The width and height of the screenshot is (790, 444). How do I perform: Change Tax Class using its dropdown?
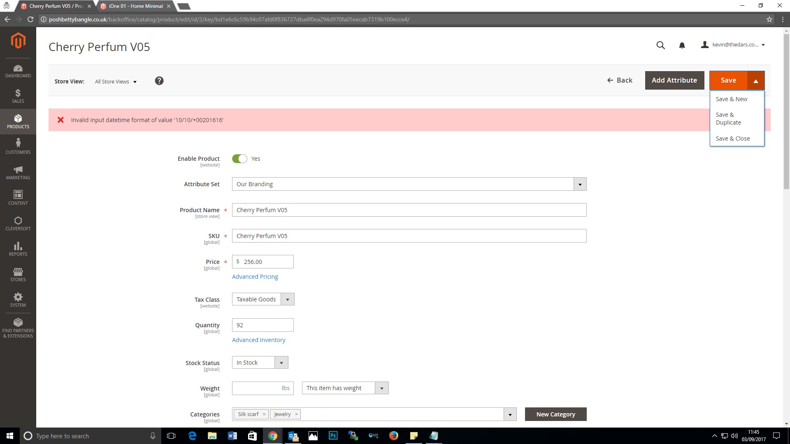point(287,299)
